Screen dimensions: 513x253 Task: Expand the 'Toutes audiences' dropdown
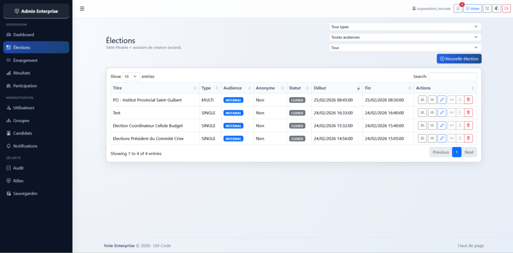pyautogui.click(x=405, y=37)
